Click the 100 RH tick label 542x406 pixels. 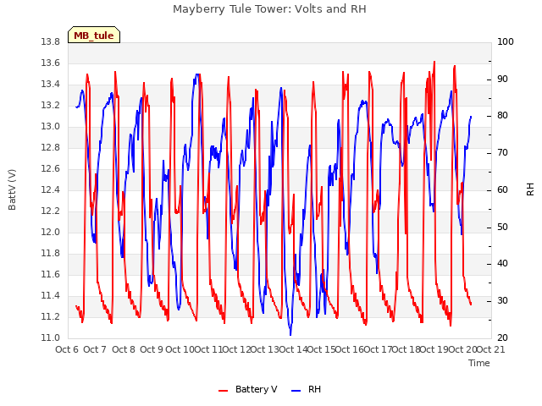pyautogui.click(x=506, y=41)
